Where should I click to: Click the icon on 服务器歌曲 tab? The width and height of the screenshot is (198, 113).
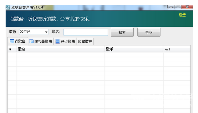(31, 41)
